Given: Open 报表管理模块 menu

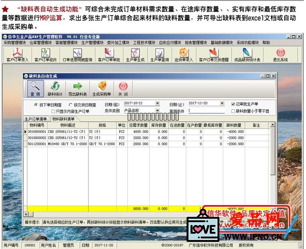Looking at the screenshot, I should coord(196,43).
